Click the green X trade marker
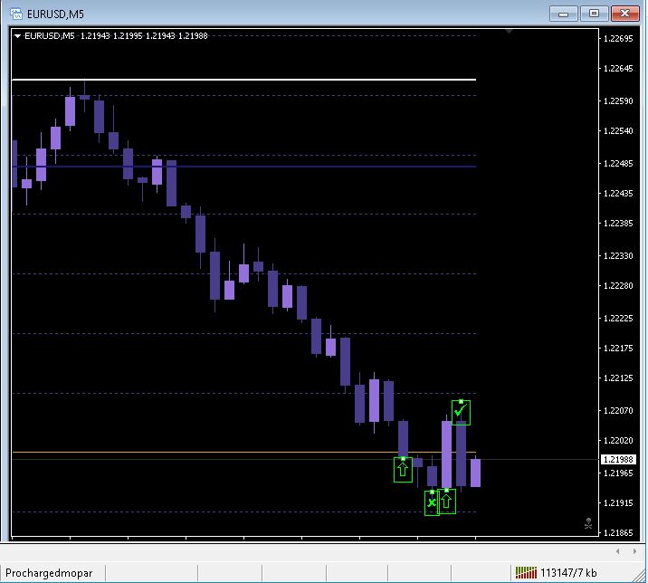 [432, 502]
